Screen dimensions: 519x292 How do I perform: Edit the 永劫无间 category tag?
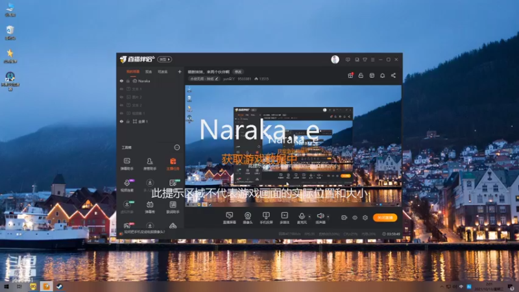pyautogui.click(x=204, y=79)
